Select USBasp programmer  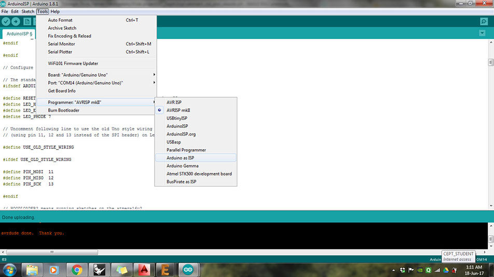tap(196, 142)
